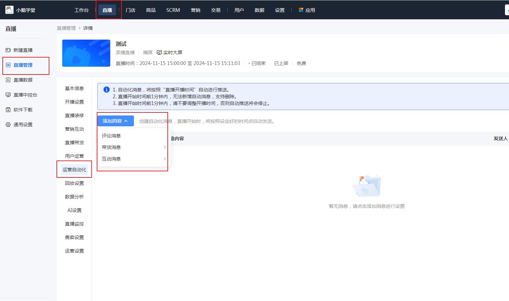Image resolution: width=509 pixels, height=301 pixels.
Task: Open the SCRM navigation tab
Action: click(173, 10)
